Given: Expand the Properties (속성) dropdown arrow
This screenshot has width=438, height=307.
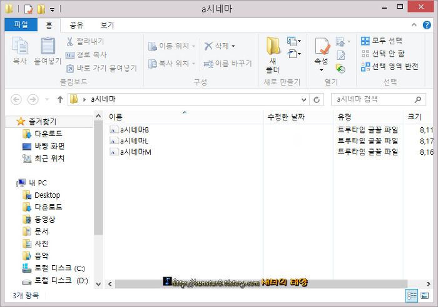Looking at the screenshot, I should click(321, 70).
